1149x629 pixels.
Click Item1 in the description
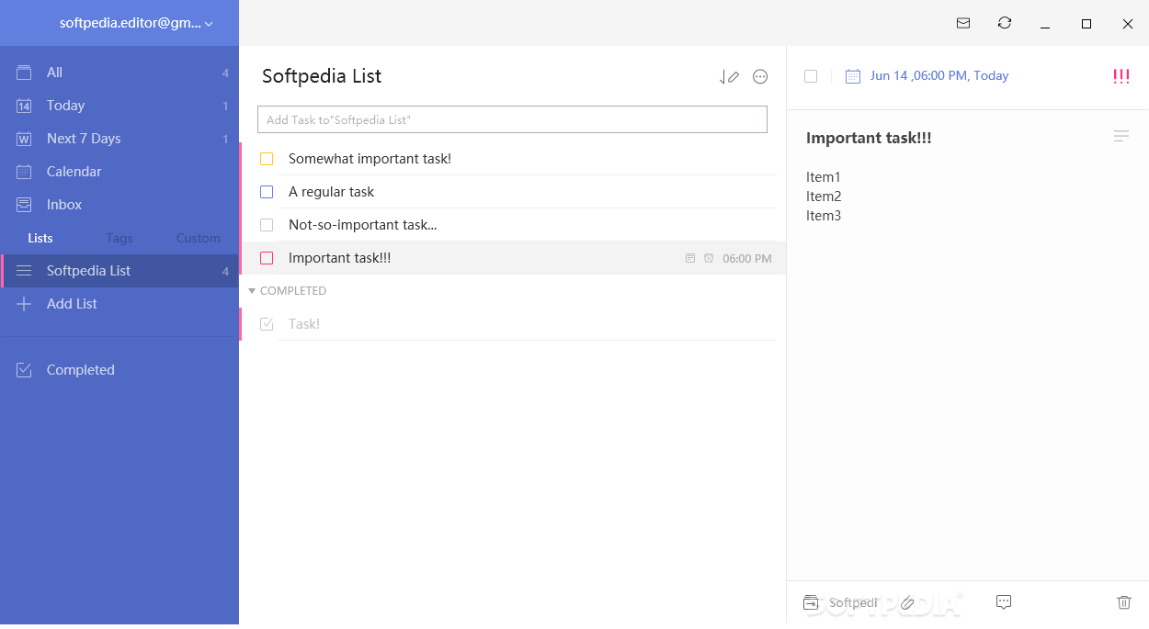(824, 177)
